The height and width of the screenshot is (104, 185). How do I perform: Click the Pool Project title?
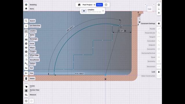click(x=87, y=5)
